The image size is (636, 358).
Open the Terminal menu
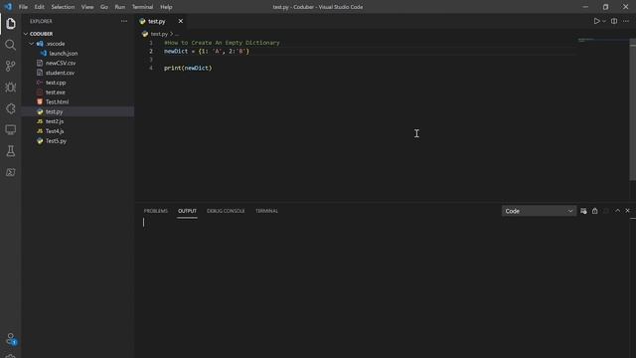tap(143, 7)
